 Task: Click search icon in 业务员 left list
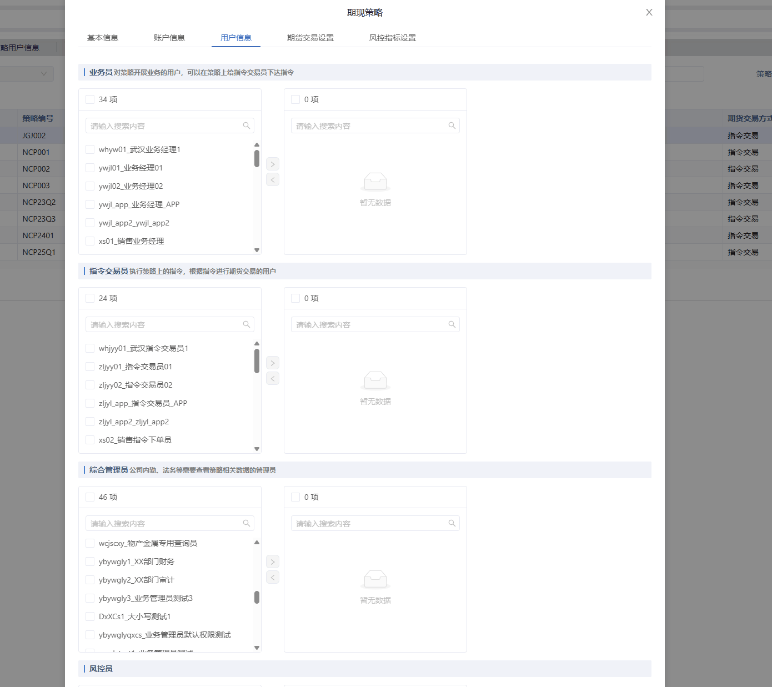pyautogui.click(x=247, y=126)
